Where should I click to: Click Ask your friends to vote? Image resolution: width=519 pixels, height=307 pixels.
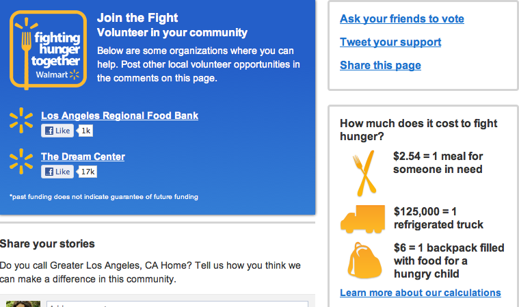(x=402, y=19)
